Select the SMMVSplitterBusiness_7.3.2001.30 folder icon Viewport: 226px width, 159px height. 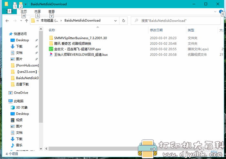[x=51, y=38]
